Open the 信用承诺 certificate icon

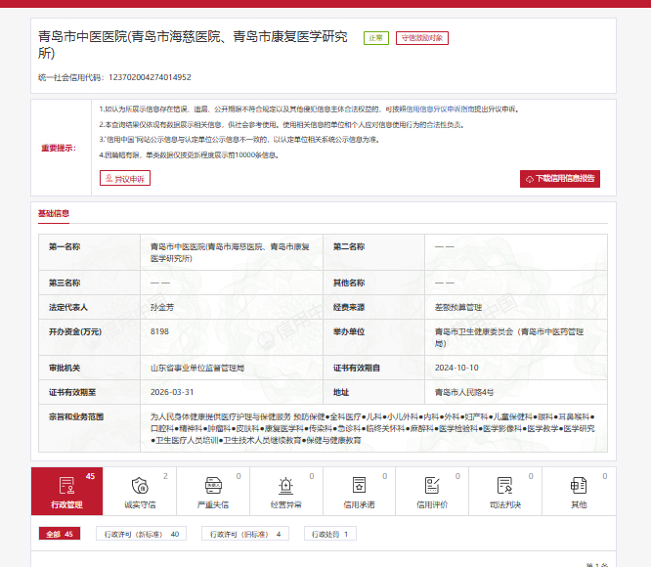click(x=359, y=485)
